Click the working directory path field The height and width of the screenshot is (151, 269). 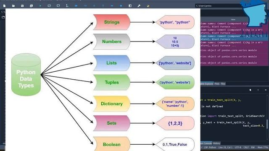click(218, 6)
